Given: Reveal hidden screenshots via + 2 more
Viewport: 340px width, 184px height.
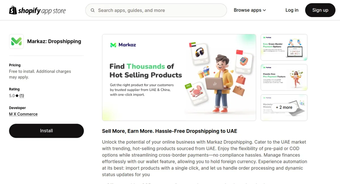Looking at the screenshot, I should pos(284,108).
